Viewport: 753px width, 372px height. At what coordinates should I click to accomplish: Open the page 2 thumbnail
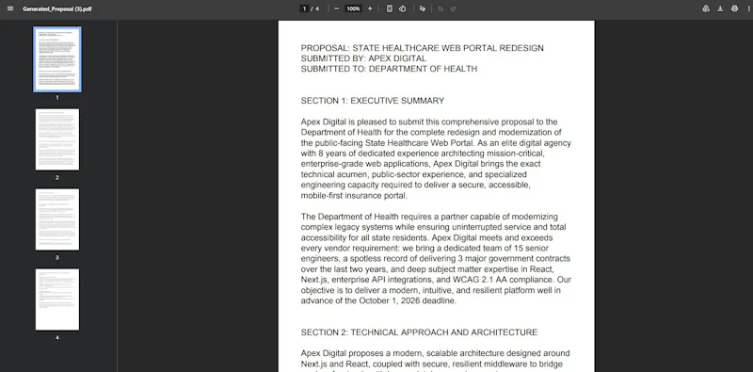click(57, 139)
